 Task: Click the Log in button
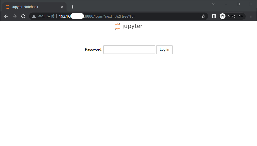tap(164, 50)
